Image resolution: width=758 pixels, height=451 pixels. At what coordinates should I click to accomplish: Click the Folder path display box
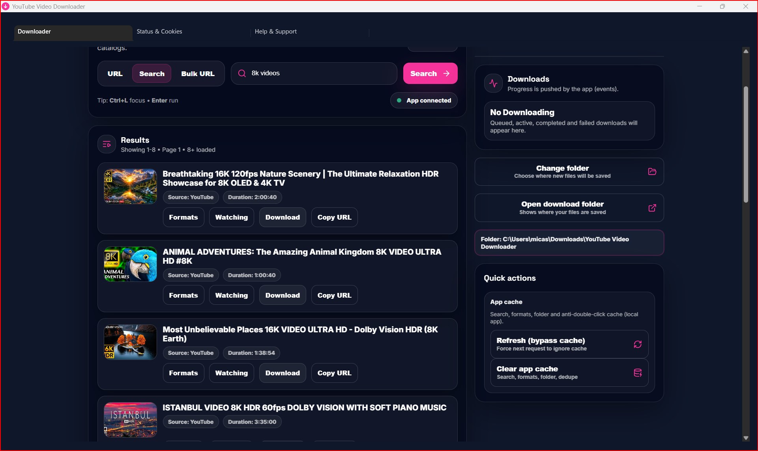pyautogui.click(x=569, y=243)
